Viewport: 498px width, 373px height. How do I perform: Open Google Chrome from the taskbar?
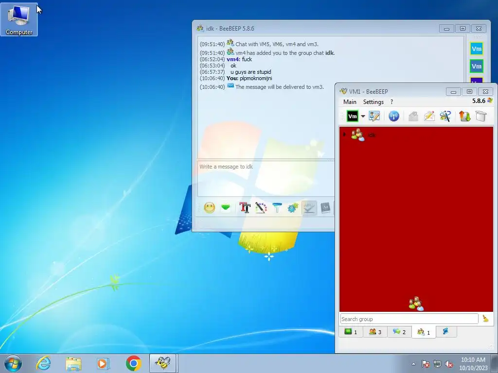(133, 363)
